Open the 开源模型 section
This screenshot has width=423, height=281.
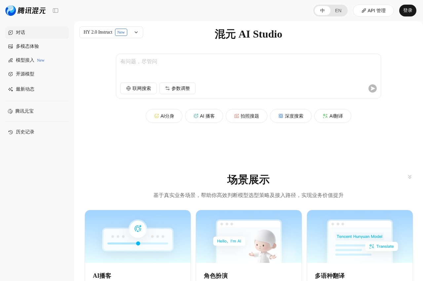25,74
